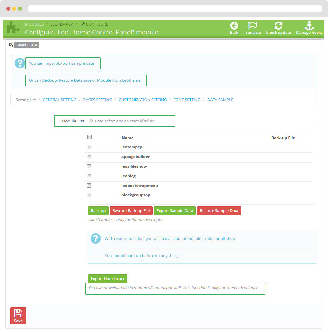
Task: Click 'You can download file in modules' note
Action: (173, 288)
